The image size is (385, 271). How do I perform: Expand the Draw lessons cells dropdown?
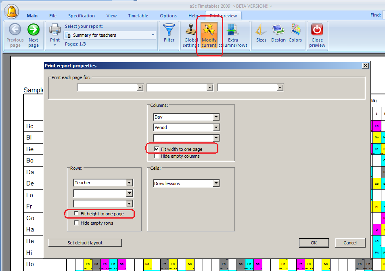pos(216,183)
